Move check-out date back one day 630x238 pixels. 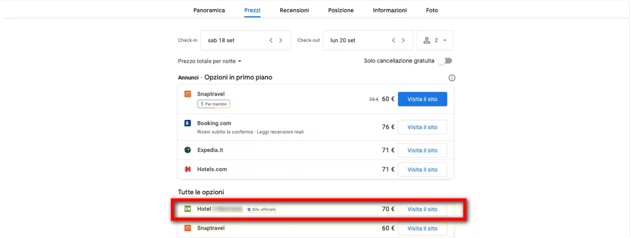click(394, 40)
